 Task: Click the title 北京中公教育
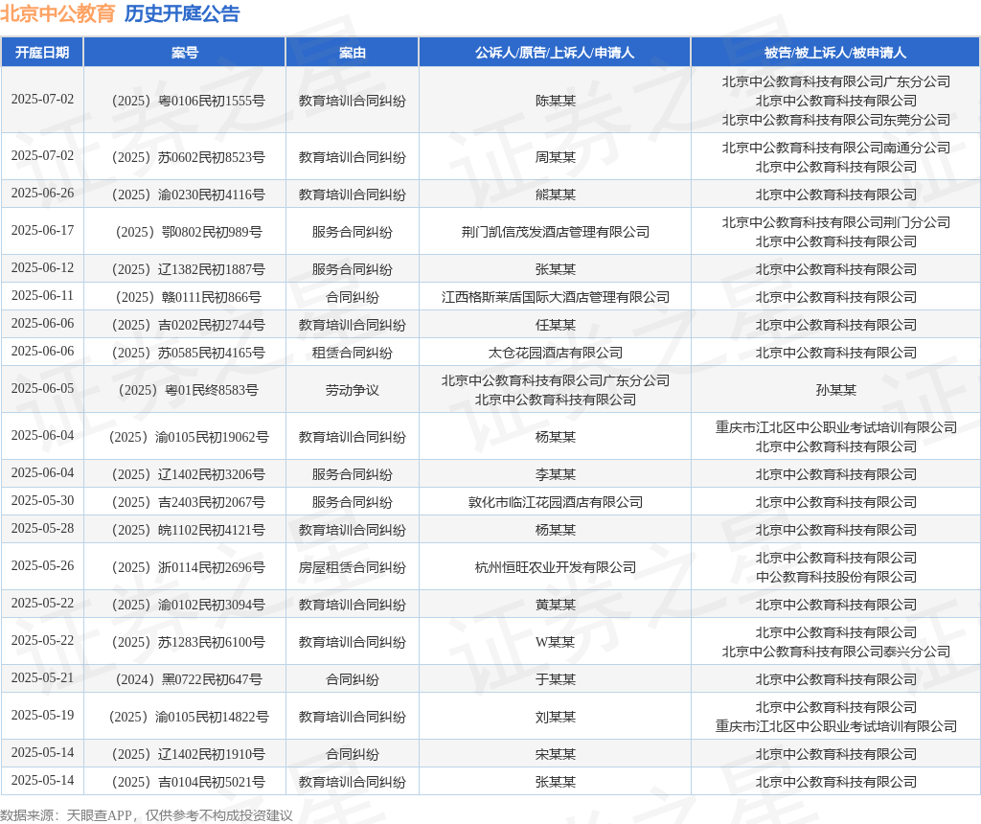[57, 13]
